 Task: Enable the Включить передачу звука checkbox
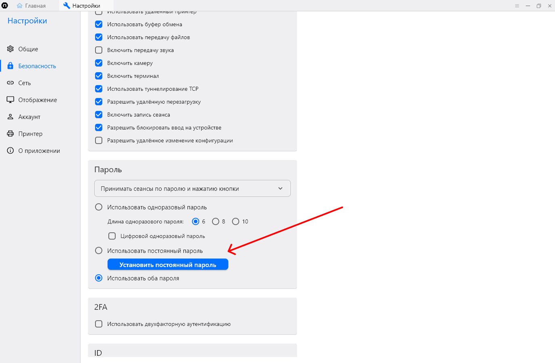(99, 50)
